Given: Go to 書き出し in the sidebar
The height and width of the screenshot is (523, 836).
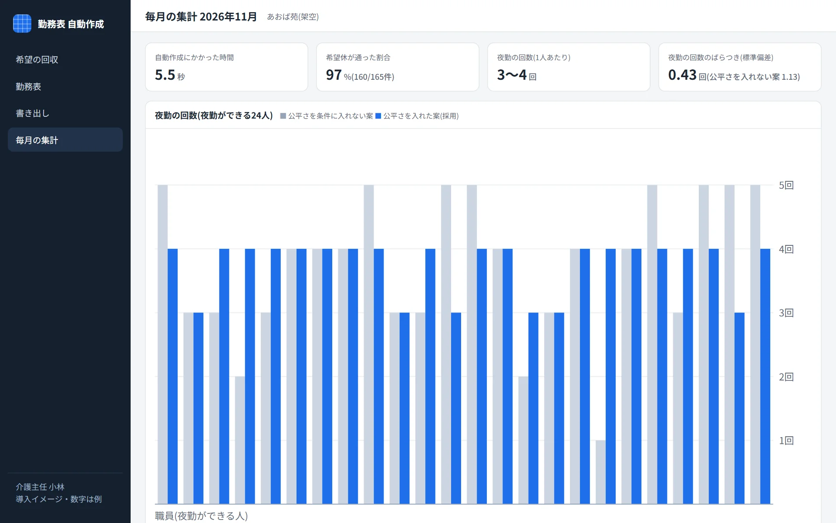Looking at the screenshot, I should pyautogui.click(x=65, y=113).
